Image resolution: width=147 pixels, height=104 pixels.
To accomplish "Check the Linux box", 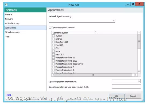I will coord(53,51).
